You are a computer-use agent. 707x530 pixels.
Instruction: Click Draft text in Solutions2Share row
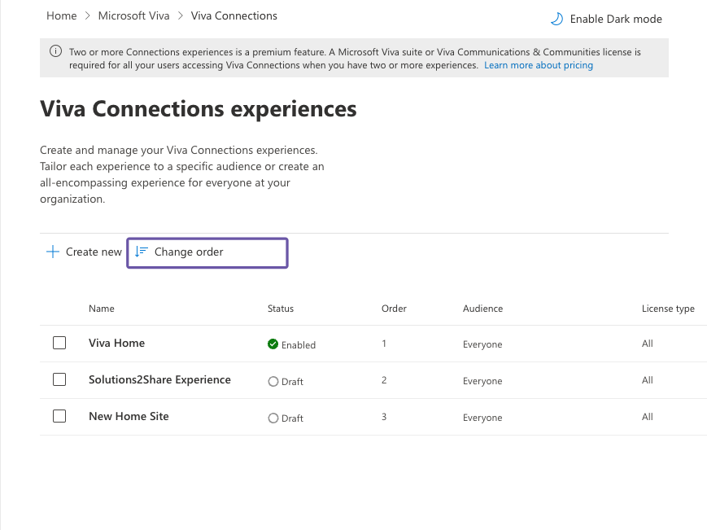[x=292, y=382]
